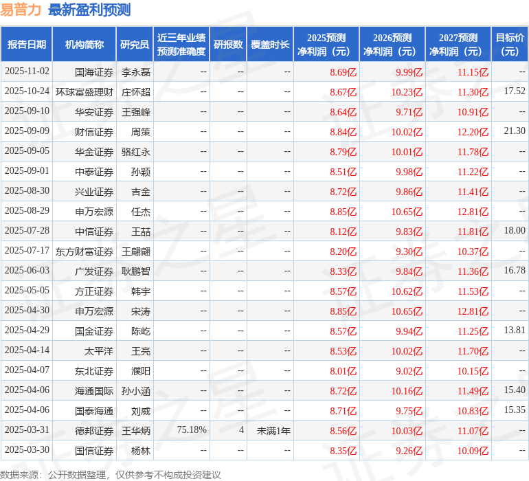Image resolution: width=529 pixels, height=481 pixels.
Task: Click the 机构简称 column header
Action: [85, 44]
